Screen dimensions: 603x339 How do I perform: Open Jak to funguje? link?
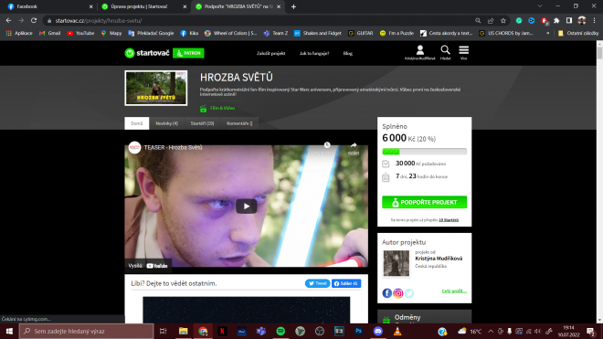tap(314, 54)
